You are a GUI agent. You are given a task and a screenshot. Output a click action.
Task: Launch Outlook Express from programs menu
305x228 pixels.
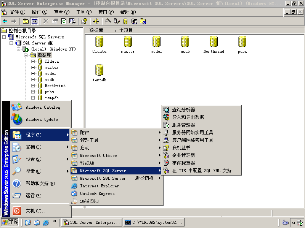click(116, 193)
